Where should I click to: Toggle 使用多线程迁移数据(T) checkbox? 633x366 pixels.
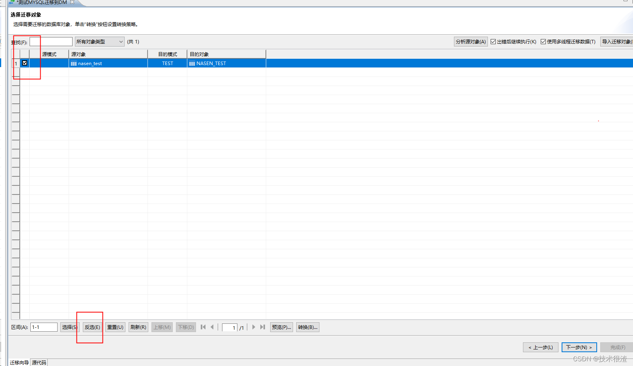(x=543, y=42)
